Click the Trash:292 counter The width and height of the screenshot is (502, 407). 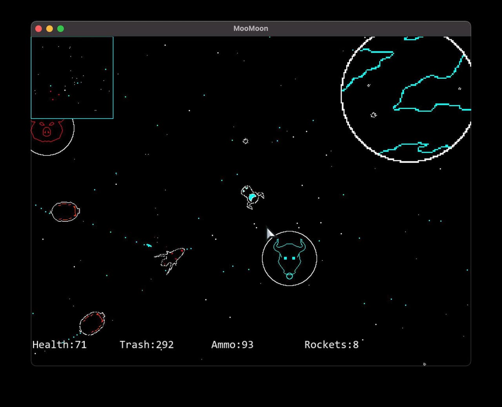(x=147, y=345)
